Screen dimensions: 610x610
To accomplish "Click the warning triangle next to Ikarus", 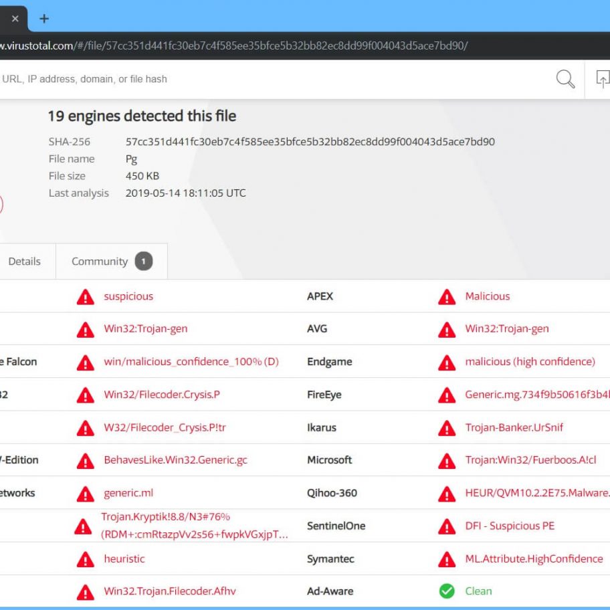I will [x=447, y=427].
